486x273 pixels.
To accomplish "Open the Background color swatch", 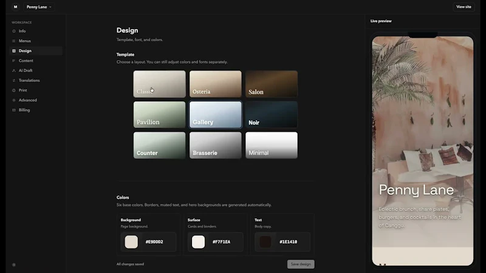I will pyautogui.click(x=131, y=241).
